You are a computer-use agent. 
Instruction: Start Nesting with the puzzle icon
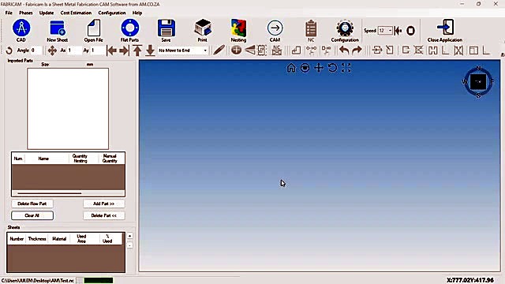coord(238,28)
